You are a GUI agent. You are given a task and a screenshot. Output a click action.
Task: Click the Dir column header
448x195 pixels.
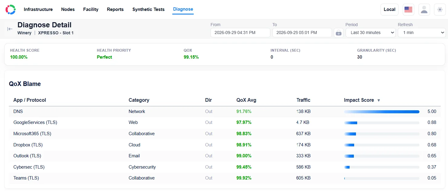(x=209, y=100)
